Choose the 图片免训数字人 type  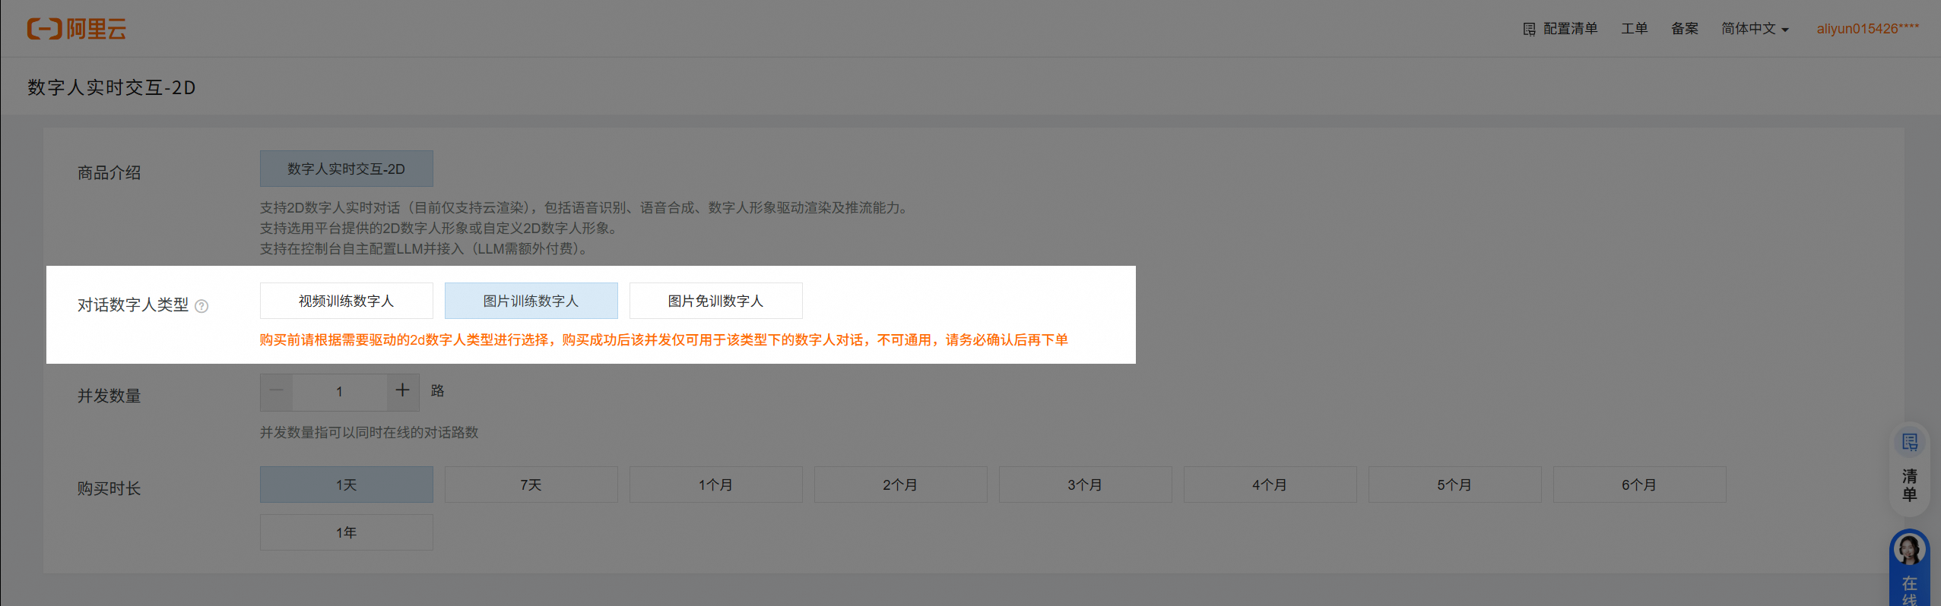coord(716,301)
